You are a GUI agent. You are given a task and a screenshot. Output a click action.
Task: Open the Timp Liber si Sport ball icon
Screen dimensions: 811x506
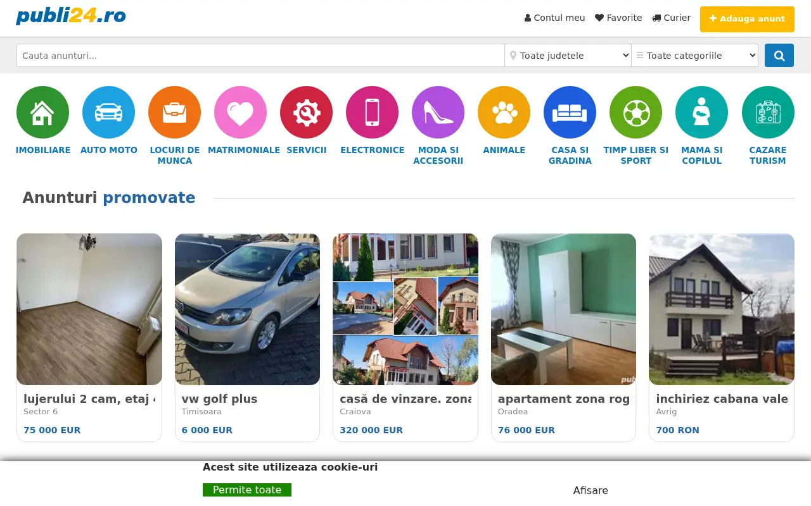pos(635,113)
